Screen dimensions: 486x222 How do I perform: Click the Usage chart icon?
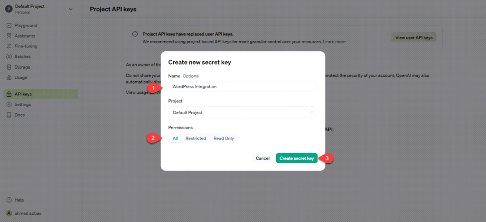tap(9, 78)
